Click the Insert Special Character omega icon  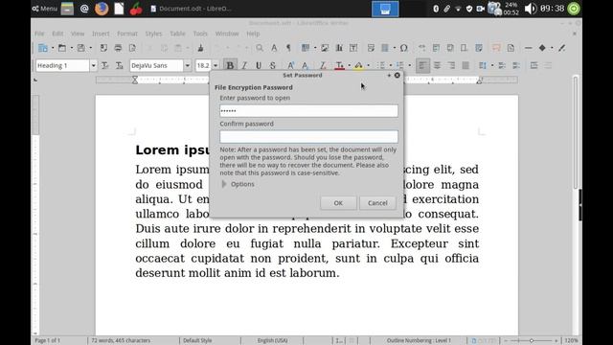404,48
